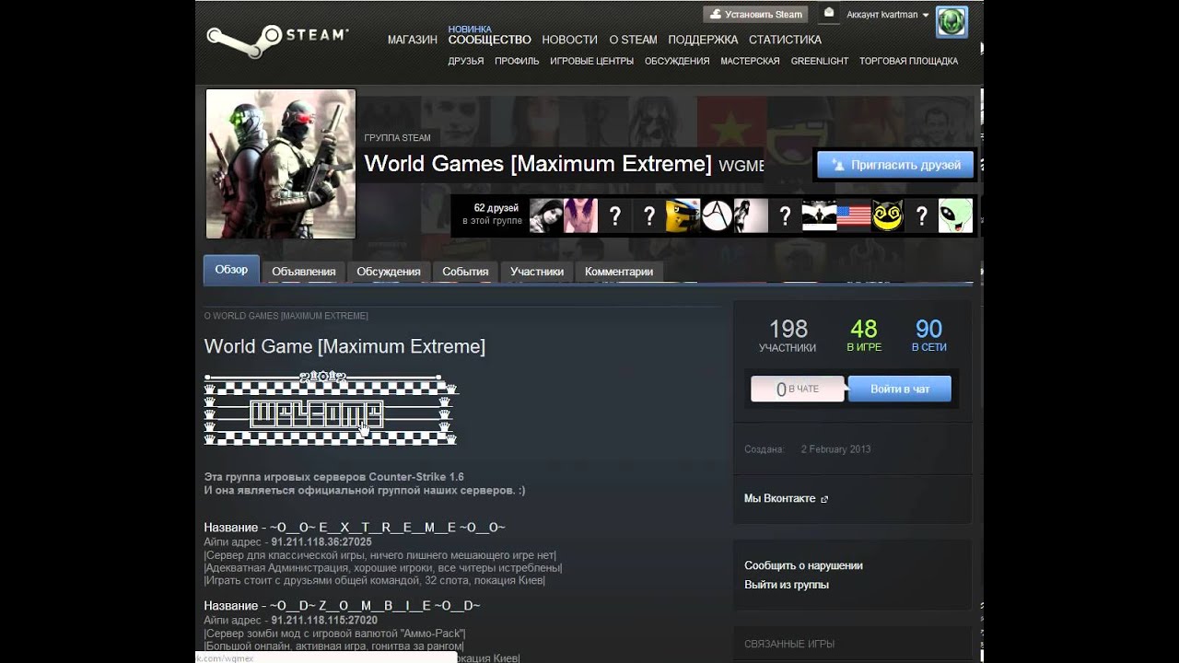1179x663 pixels.
Task: Click the external link icon next to Мы Вконтакте
Action: (824, 499)
